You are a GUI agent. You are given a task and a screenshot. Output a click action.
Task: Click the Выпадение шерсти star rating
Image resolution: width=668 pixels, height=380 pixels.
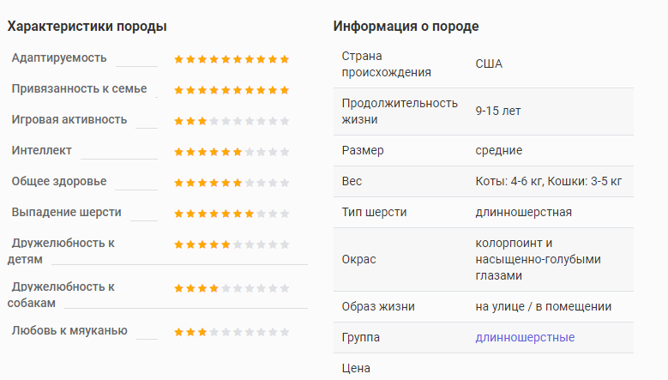click(x=232, y=214)
